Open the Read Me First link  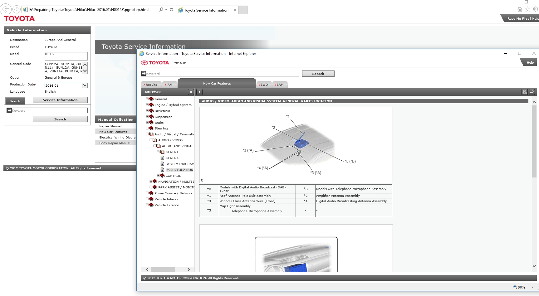pyautogui.click(x=518, y=19)
